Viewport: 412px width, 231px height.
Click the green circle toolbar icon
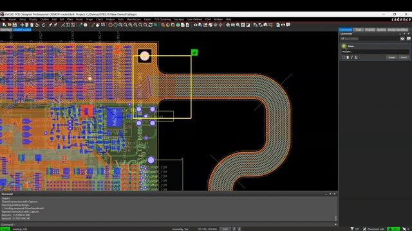[115, 25]
